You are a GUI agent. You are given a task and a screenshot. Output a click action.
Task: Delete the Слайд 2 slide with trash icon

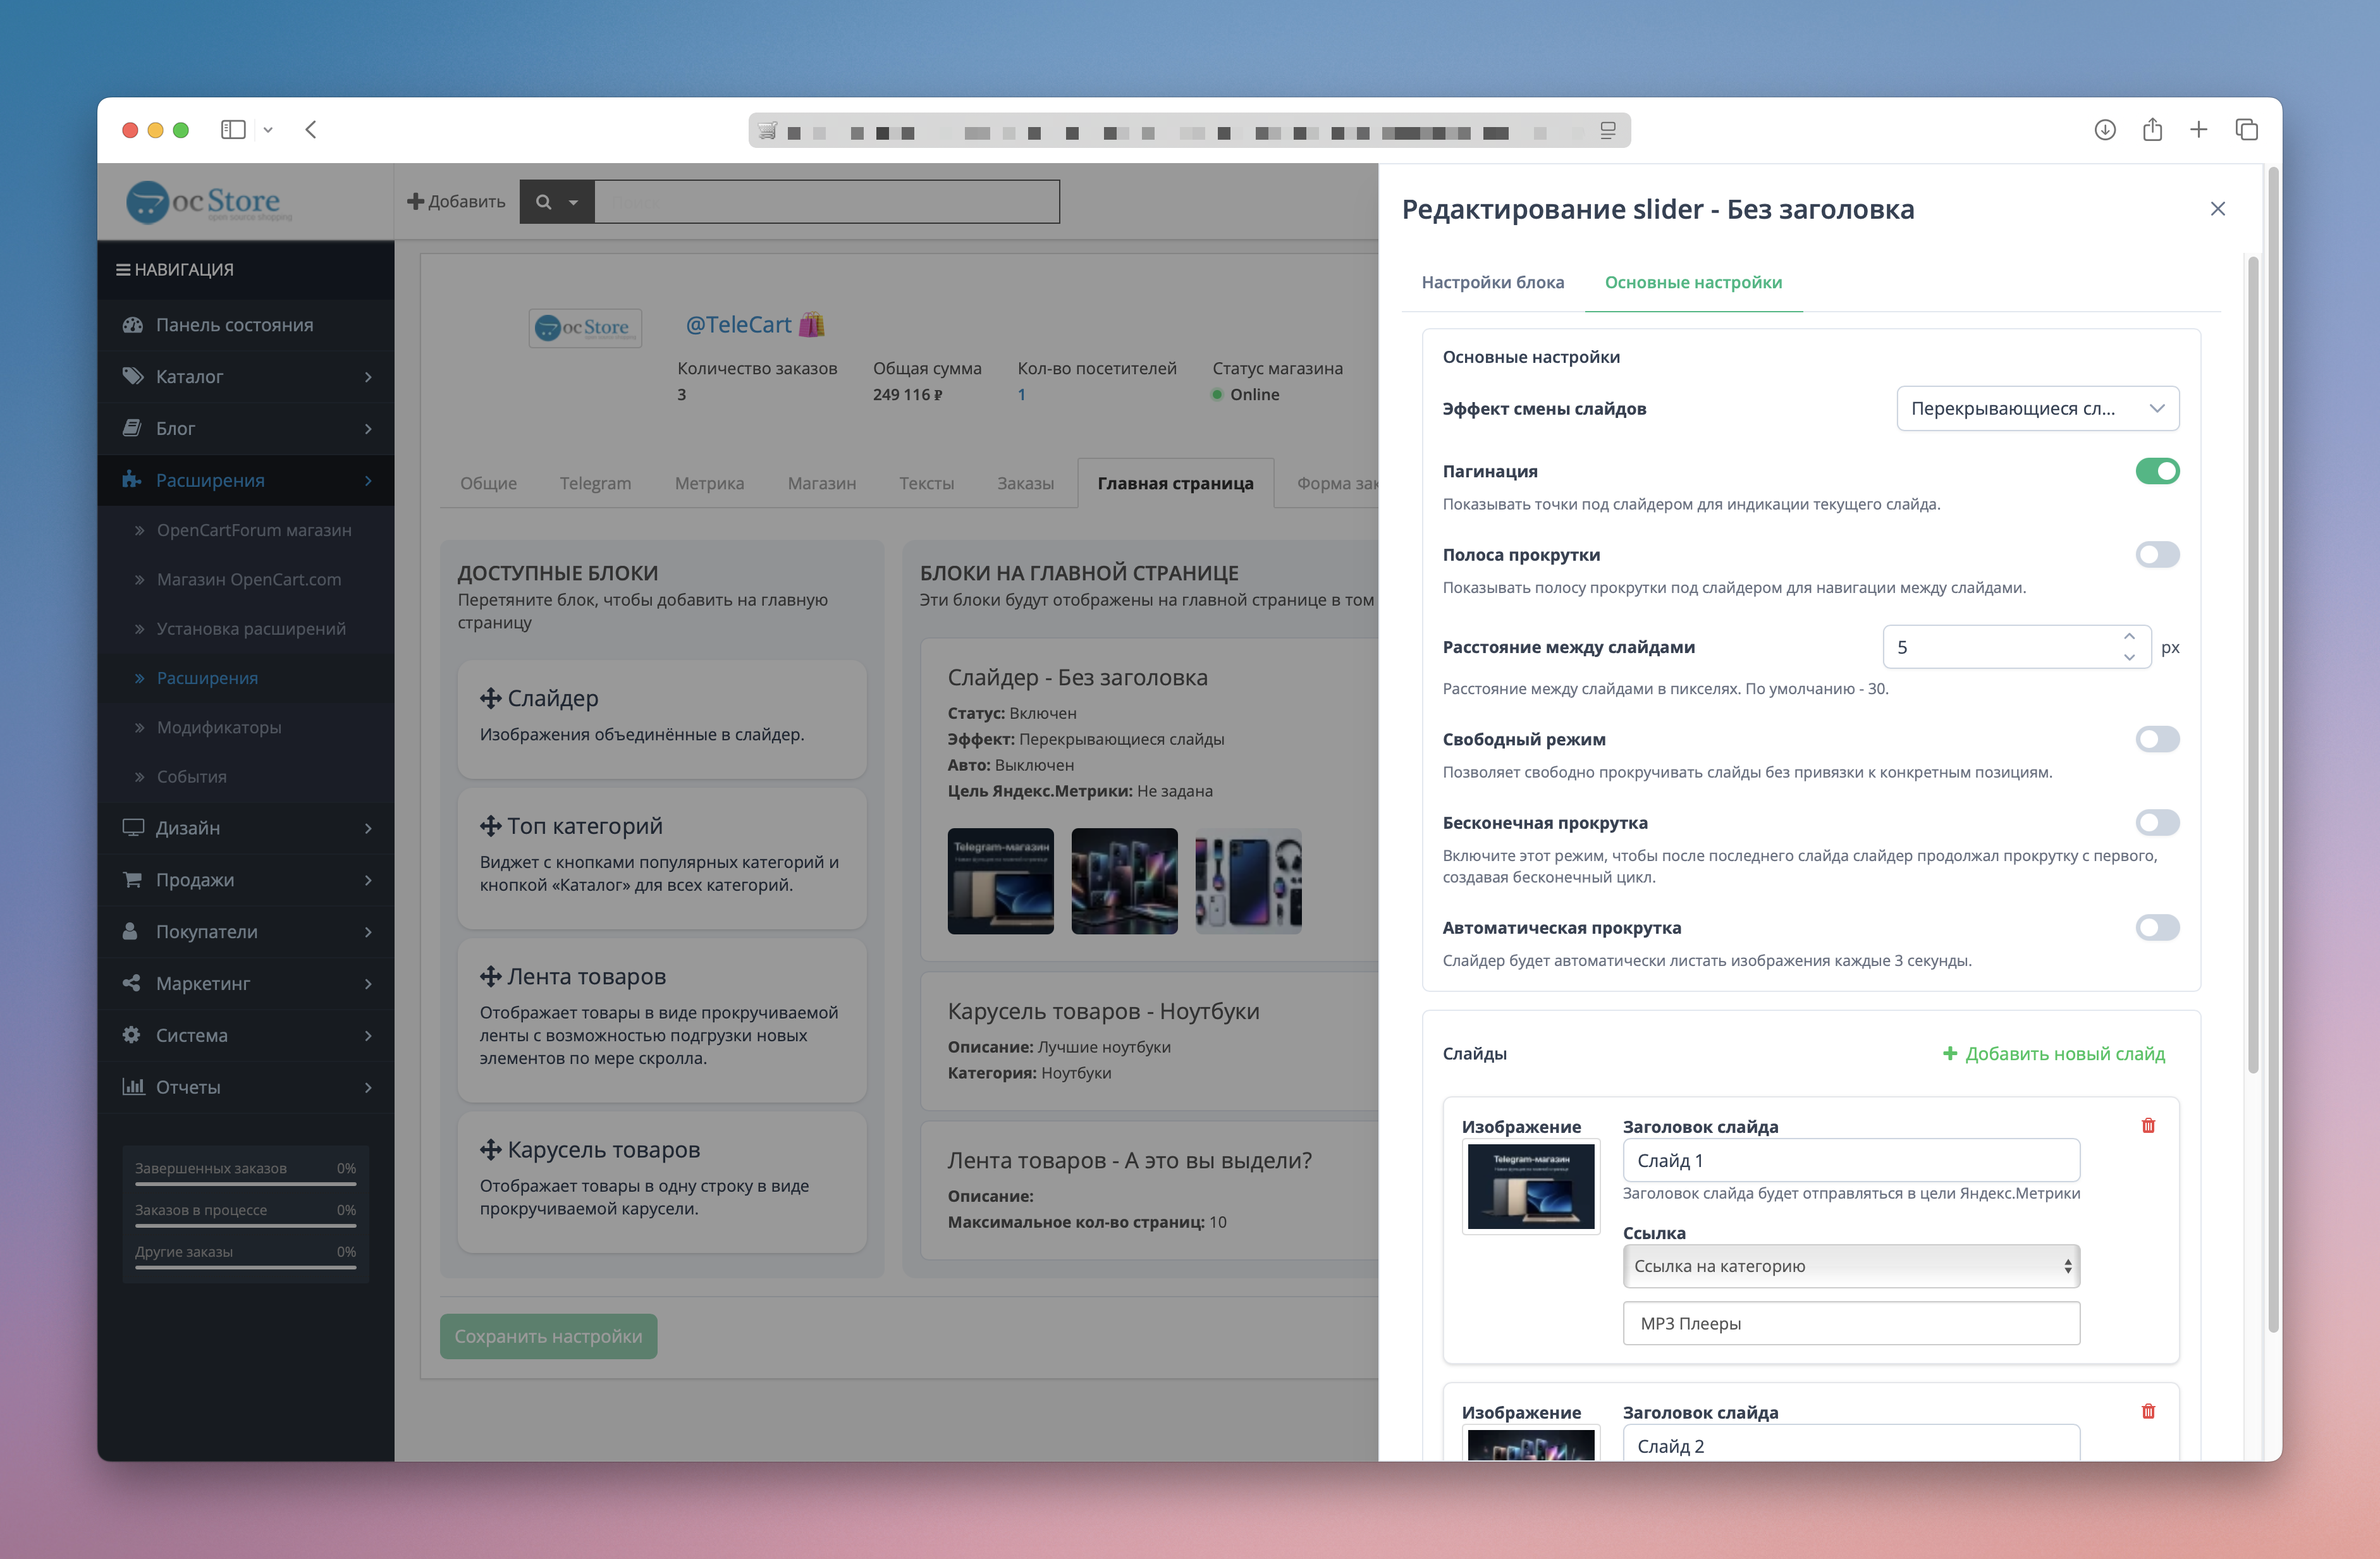pos(2148,1411)
